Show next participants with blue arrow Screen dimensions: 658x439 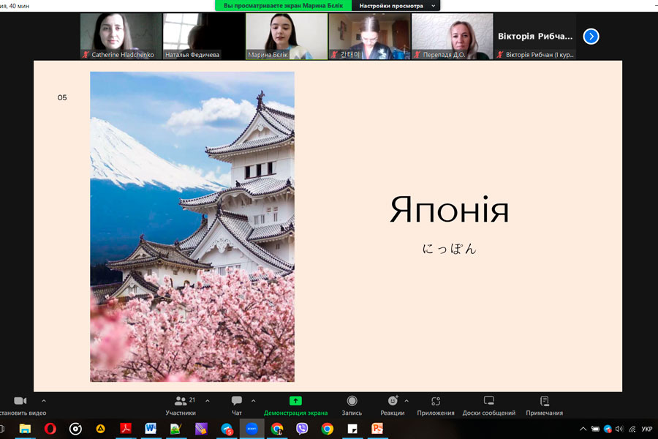[x=591, y=36]
